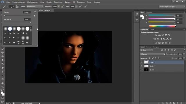
Task: Open the Файл menu
Action: [x=8, y=2]
